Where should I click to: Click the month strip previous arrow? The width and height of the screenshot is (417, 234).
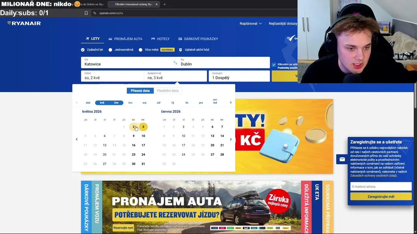77,103
